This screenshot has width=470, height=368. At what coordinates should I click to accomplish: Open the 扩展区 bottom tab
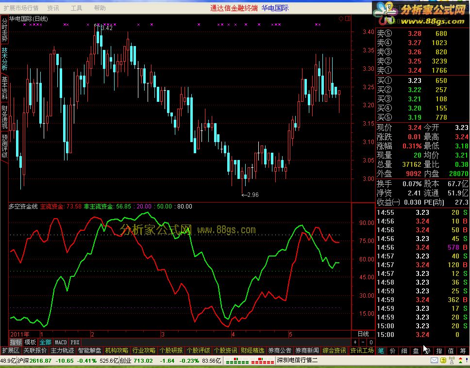[x=11, y=351]
